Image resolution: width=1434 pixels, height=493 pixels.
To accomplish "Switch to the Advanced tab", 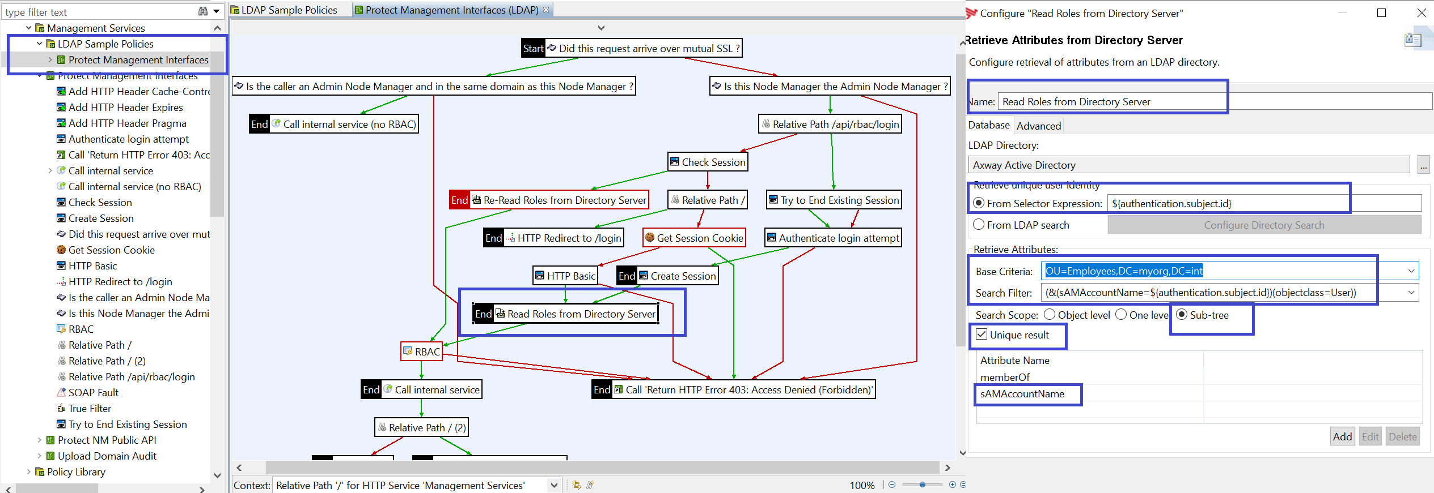I will click(x=1038, y=126).
